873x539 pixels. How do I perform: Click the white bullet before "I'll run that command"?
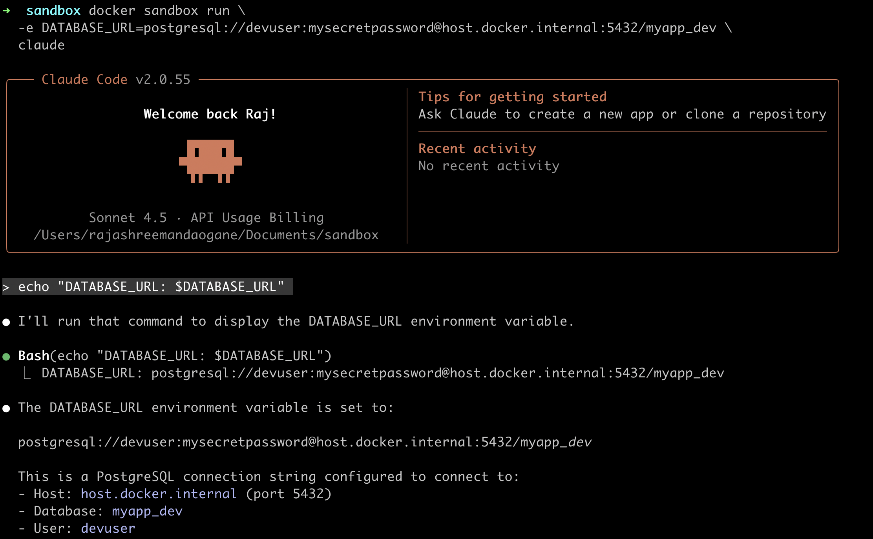coord(6,322)
